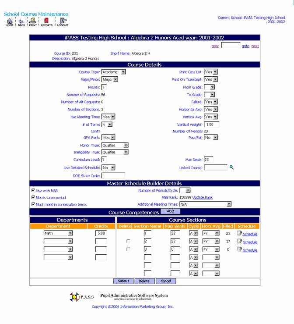Image resolution: width=294 pixels, height=324 pixels.
Task: Open the Ineligibility Type dropdown
Action: point(115,152)
